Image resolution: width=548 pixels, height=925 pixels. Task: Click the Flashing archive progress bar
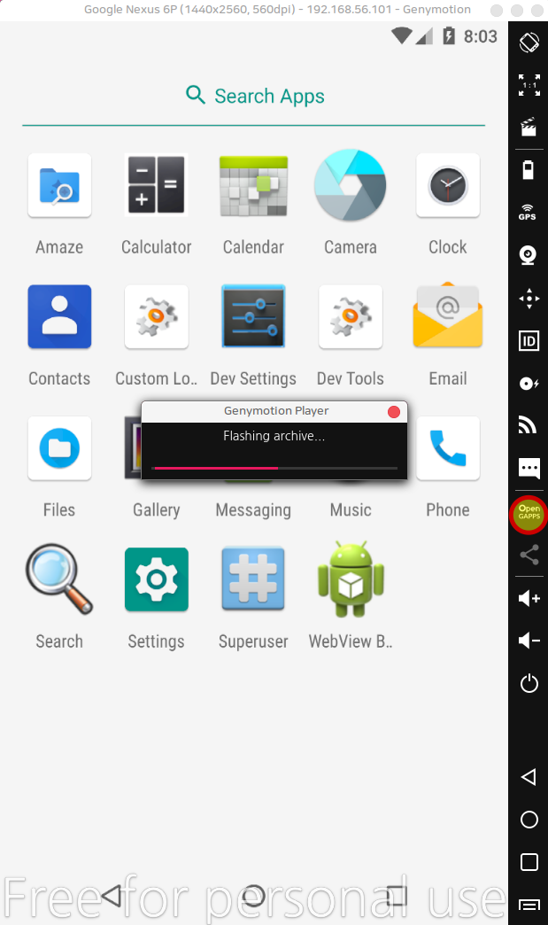[x=274, y=468]
